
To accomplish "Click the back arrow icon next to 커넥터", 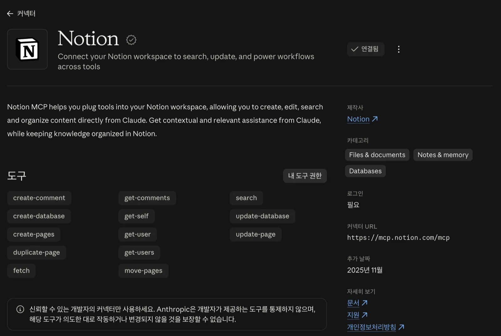I will click(10, 13).
